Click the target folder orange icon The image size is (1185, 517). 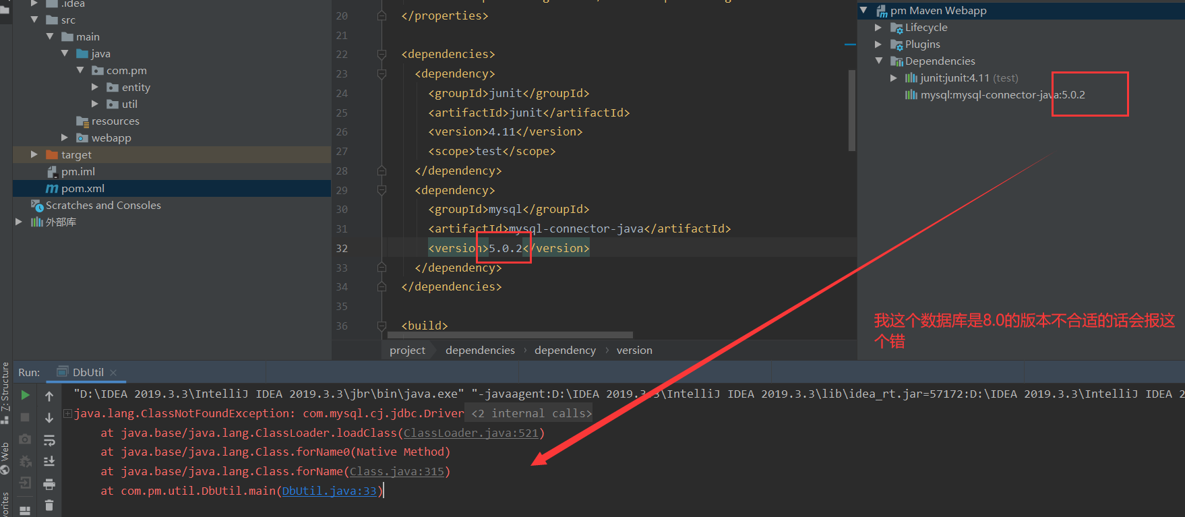pos(52,154)
